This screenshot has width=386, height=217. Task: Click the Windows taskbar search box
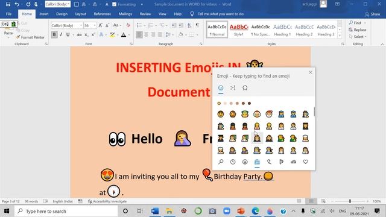tap(66, 211)
